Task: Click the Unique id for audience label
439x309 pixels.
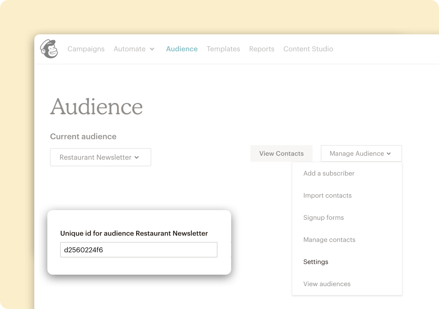Action: [x=134, y=233]
